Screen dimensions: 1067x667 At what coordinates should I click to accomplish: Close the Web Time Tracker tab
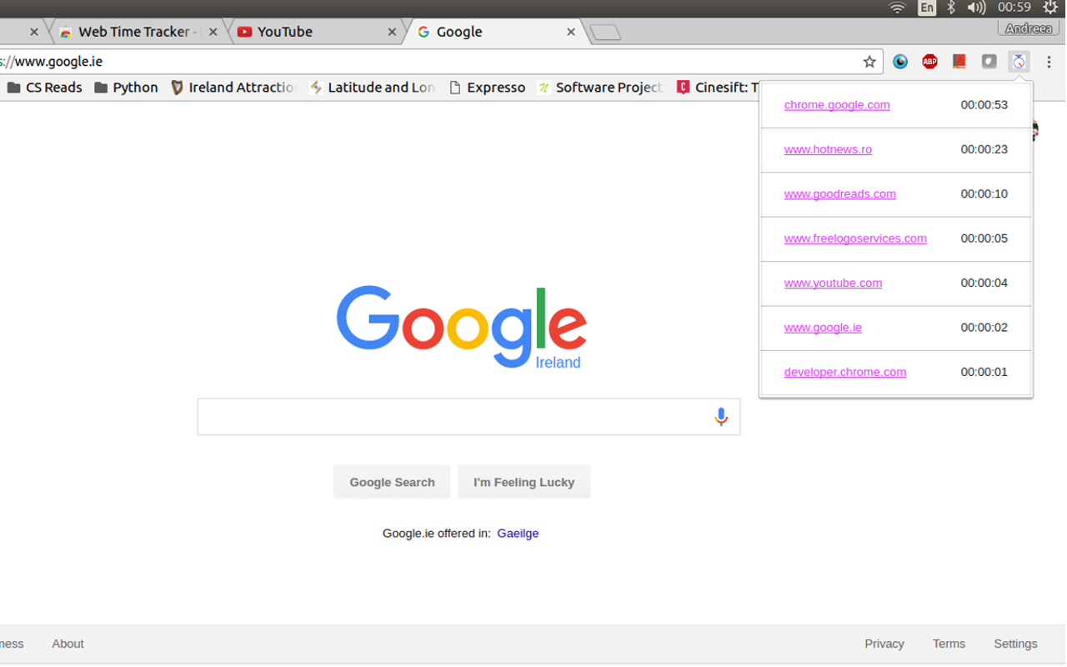pos(213,32)
